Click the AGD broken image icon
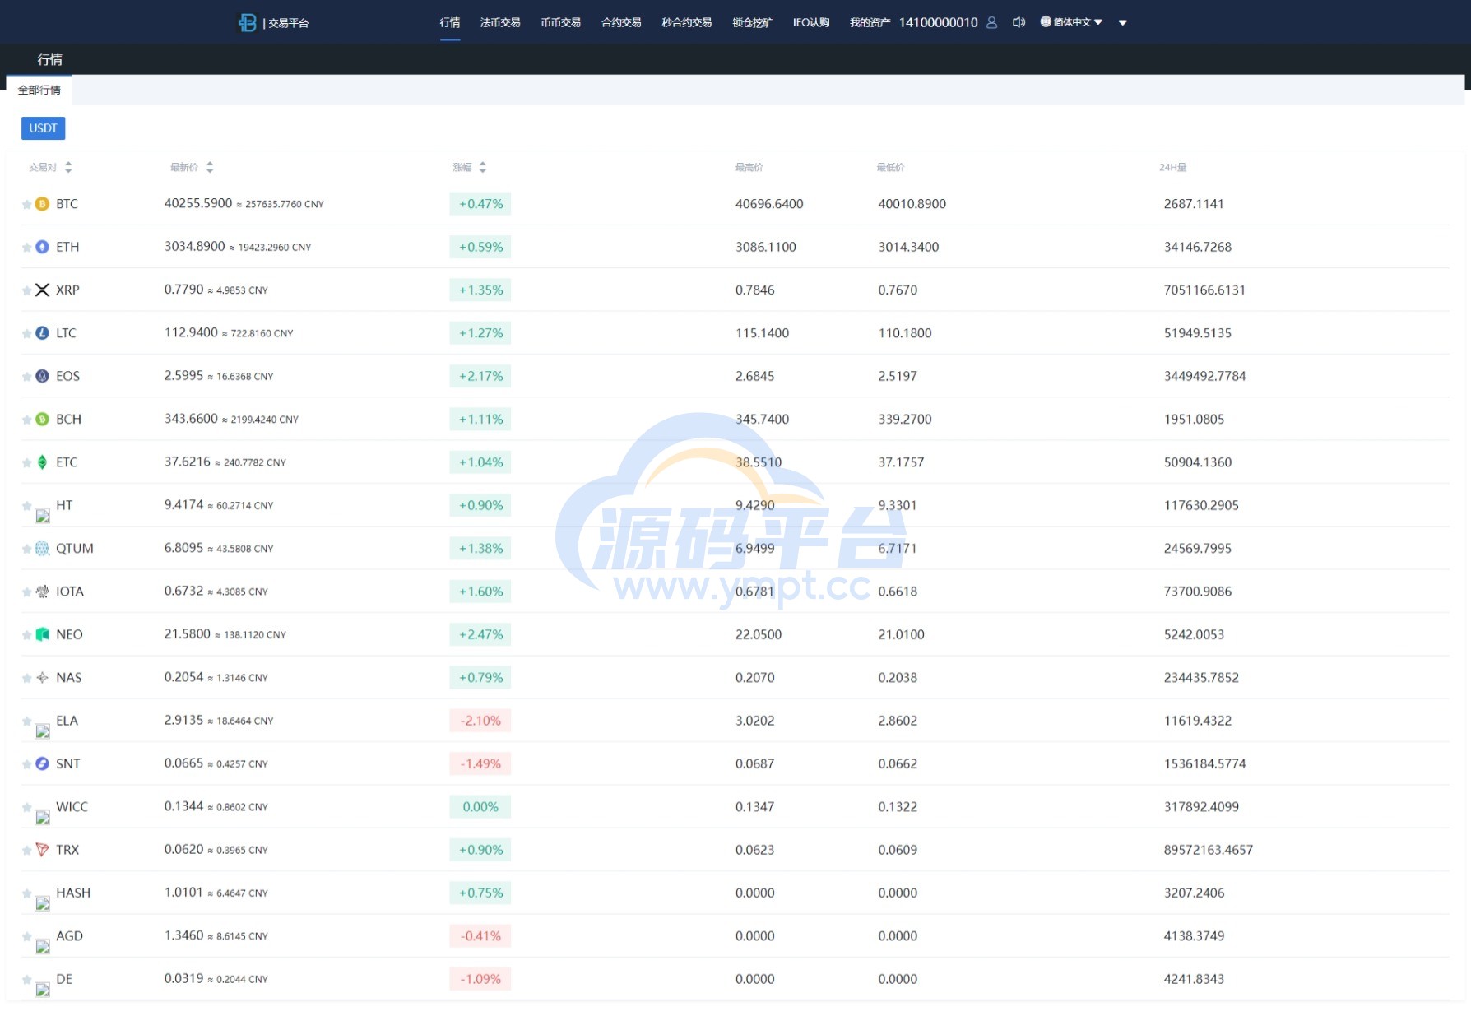The image size is (1471, 1030). pos(42,947)
